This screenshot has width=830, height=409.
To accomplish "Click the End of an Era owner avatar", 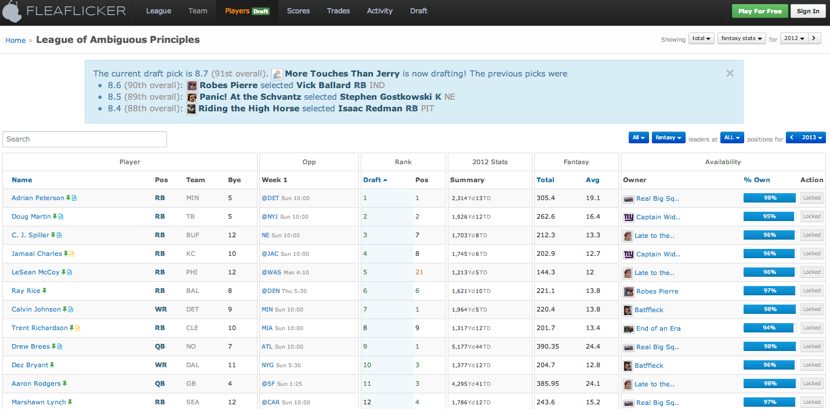I will [x=628, y=328].
